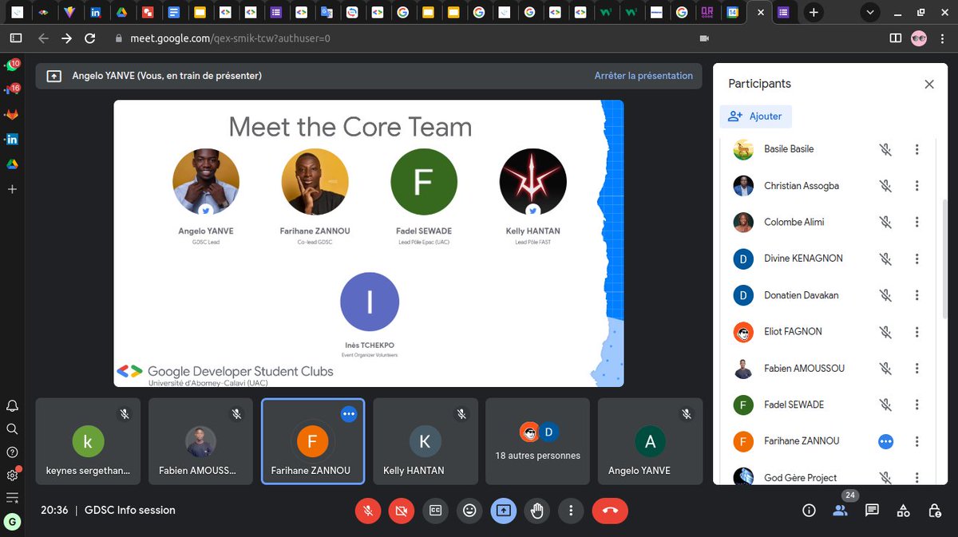The height and width of the screenshot is (537, 958).
Task: Open notifications bell in left sidebar
Action: tap(12, 405)
